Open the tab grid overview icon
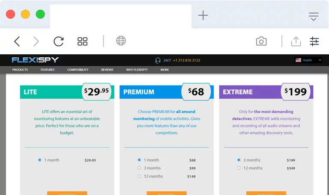 point(82,41)
